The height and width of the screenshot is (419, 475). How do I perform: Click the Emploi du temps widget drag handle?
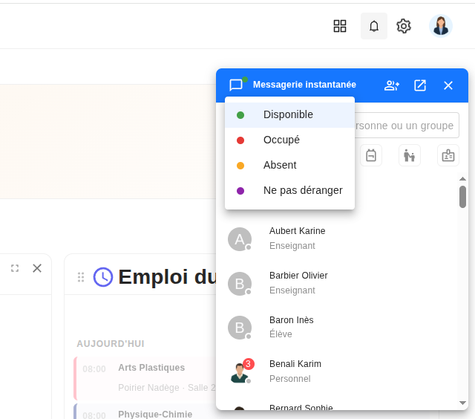pos(81,277)
